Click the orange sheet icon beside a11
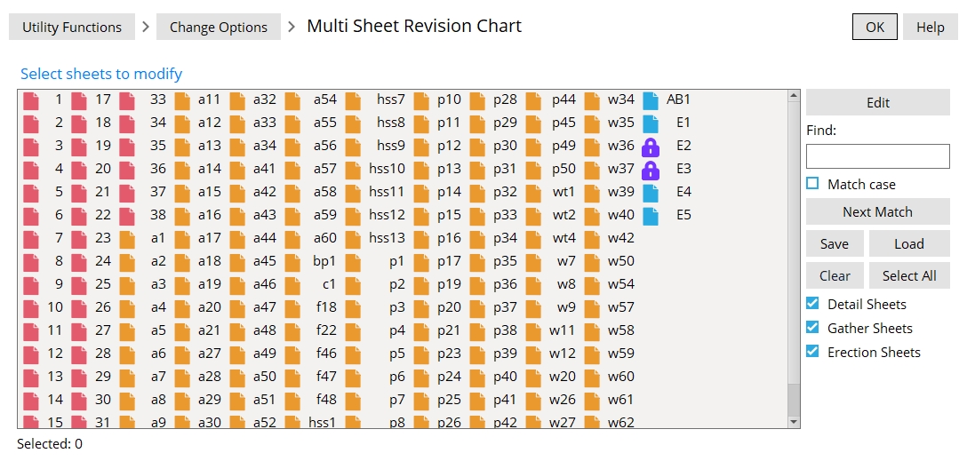Image resolution: width=967 pixels, height=469 pixels. tap(182, 99)
